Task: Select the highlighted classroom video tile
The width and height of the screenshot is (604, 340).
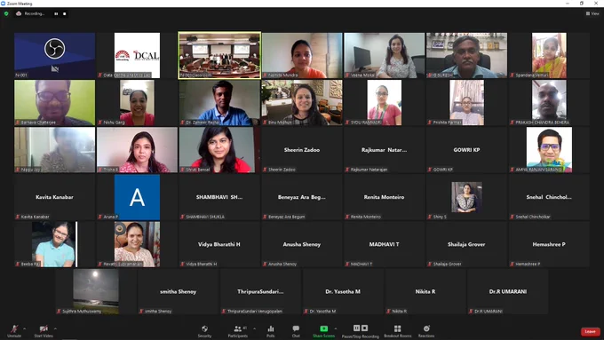Action: tap(219, 55)
